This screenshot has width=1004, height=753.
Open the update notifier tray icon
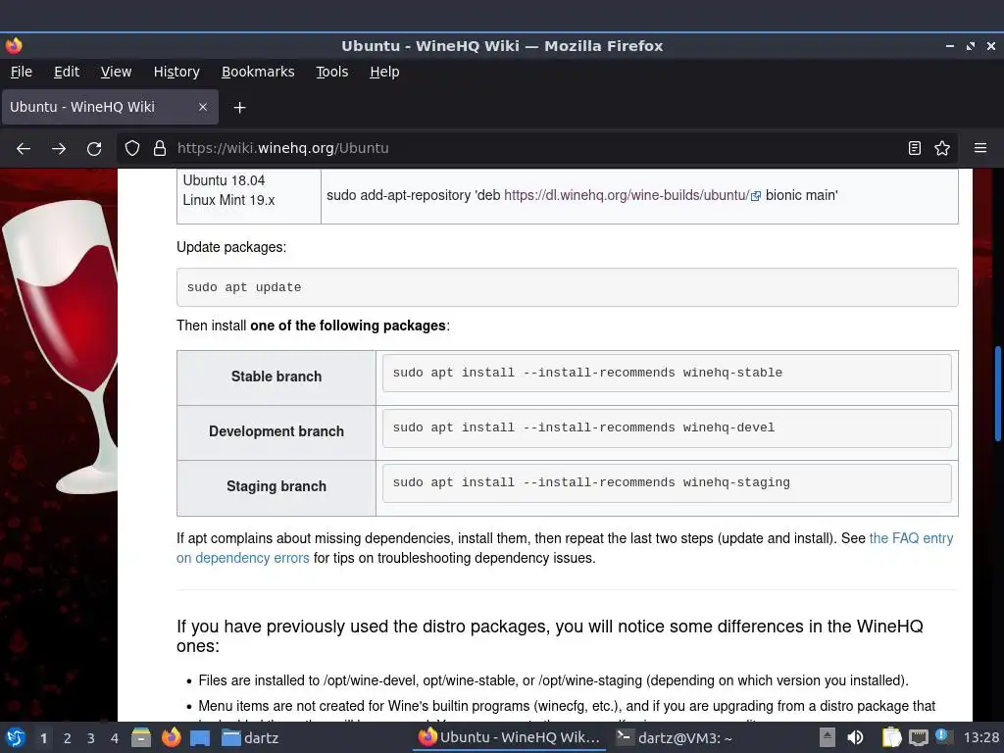pos(942,736)
